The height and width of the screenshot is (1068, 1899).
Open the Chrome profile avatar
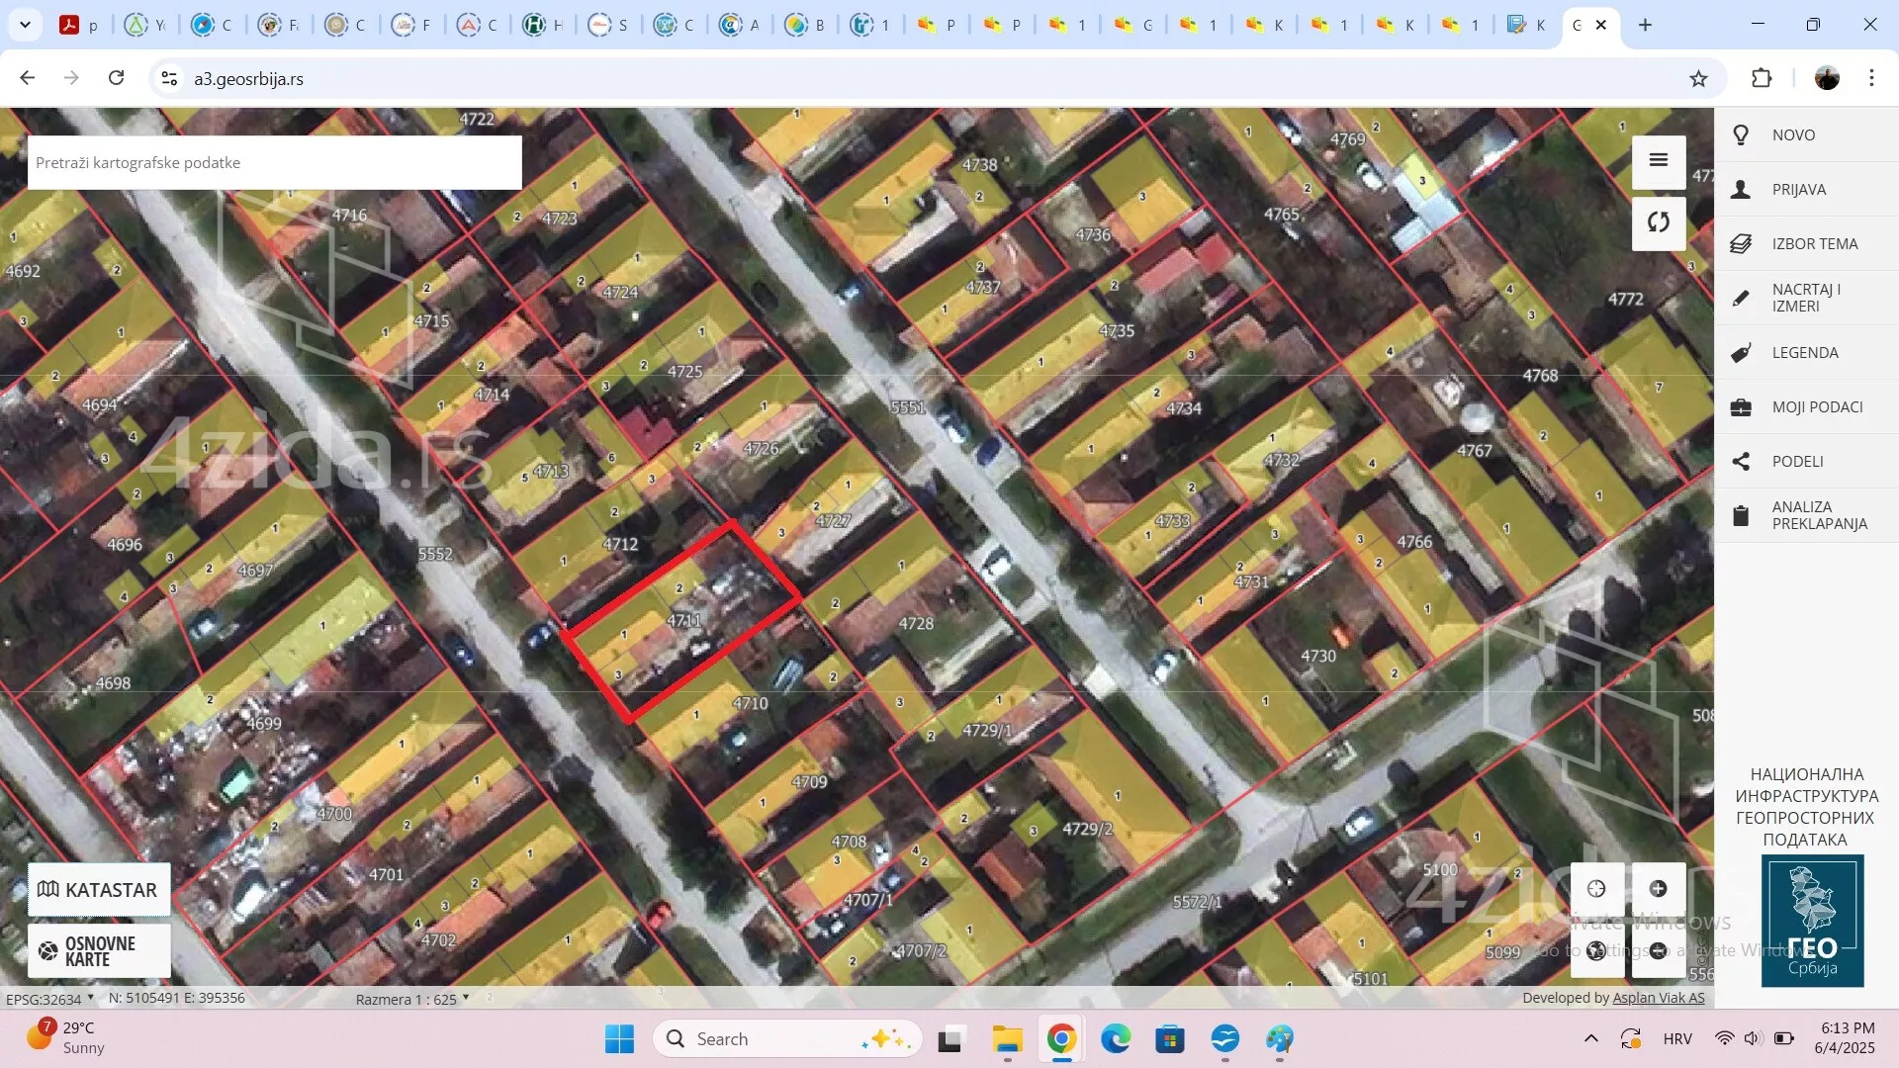coord(1827,78)
